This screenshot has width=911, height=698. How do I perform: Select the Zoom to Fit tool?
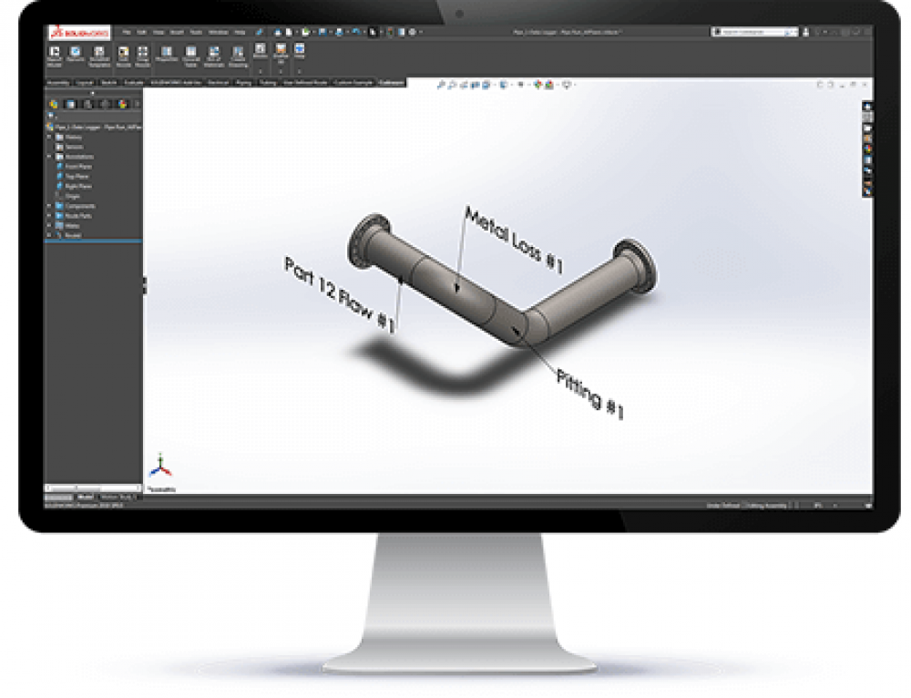point(440,84)
